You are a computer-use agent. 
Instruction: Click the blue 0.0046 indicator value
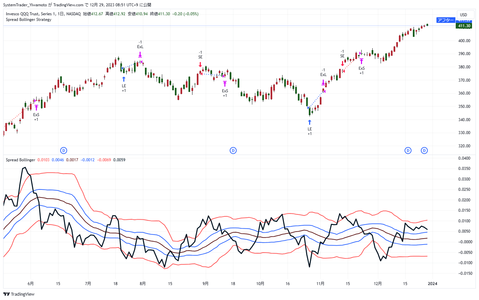click(x=58, y=160)
